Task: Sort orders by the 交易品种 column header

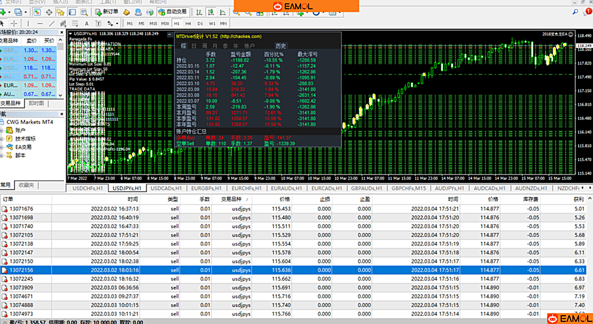Action: 231,199
